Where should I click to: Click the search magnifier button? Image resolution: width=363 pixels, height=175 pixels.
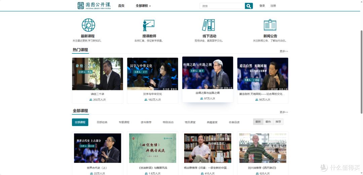(249, 6)
